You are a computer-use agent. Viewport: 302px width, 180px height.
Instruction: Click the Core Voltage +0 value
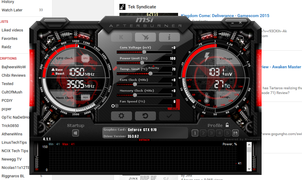[173, 48]
